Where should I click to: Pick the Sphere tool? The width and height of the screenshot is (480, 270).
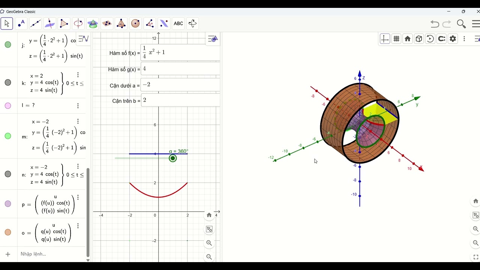pos(135,24)
